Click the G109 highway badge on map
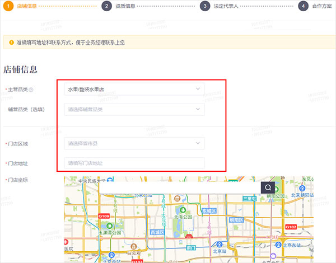 pos(104,215)
